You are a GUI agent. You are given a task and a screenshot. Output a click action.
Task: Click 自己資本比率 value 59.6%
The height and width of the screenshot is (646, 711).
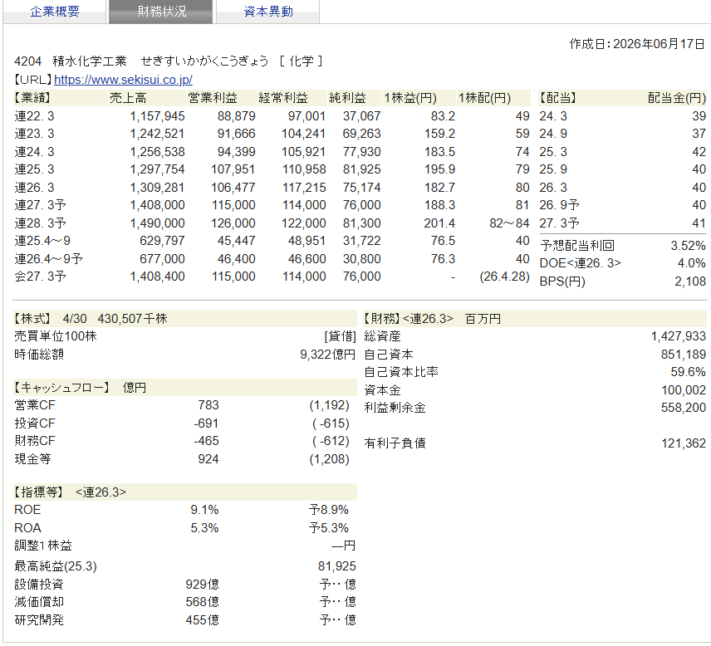tap(688, 372)
